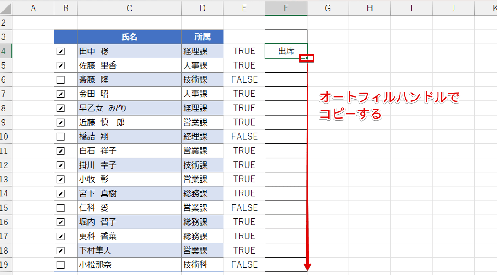Screen dimensions: 497x275
Task: Click FALSE in the 斎藤 隆 row
Action: click(244, 80)
